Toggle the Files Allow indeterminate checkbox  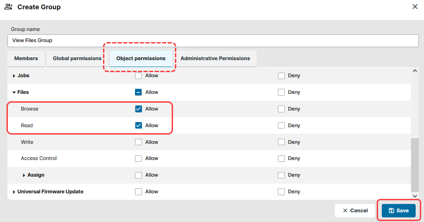pyautogui.click(x=138, y=92)
